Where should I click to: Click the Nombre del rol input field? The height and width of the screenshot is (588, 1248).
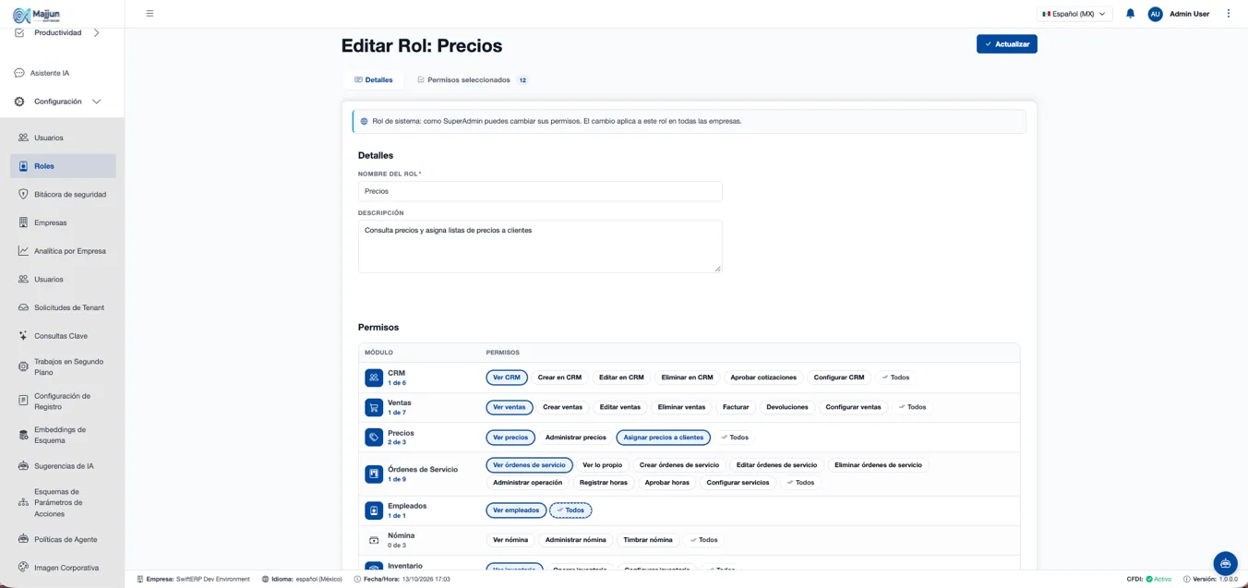pos(540,191)
